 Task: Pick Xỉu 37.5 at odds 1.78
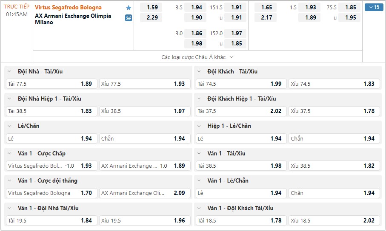pyautogui.click(x=335, y=111)
